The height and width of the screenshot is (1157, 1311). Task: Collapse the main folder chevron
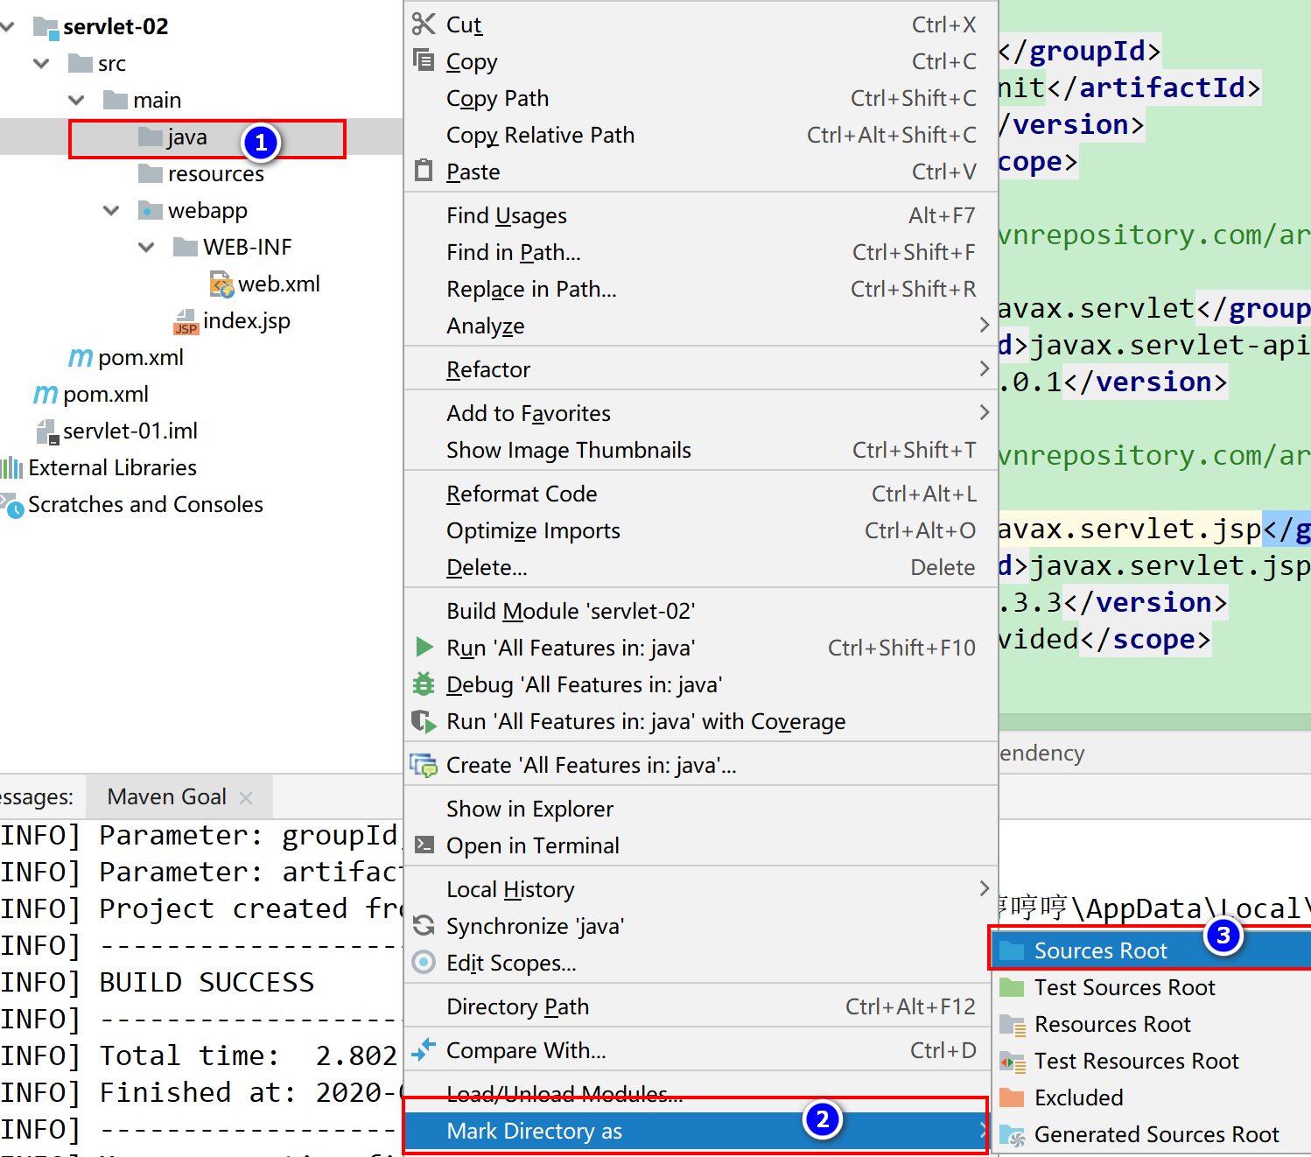[x=76, y=100]
